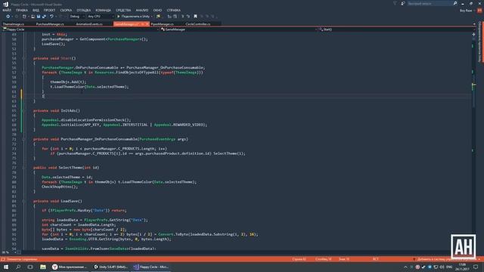Click the Attach to Unity start button
Viewport: 484px width, 272px height.
(x=133, y=17)
